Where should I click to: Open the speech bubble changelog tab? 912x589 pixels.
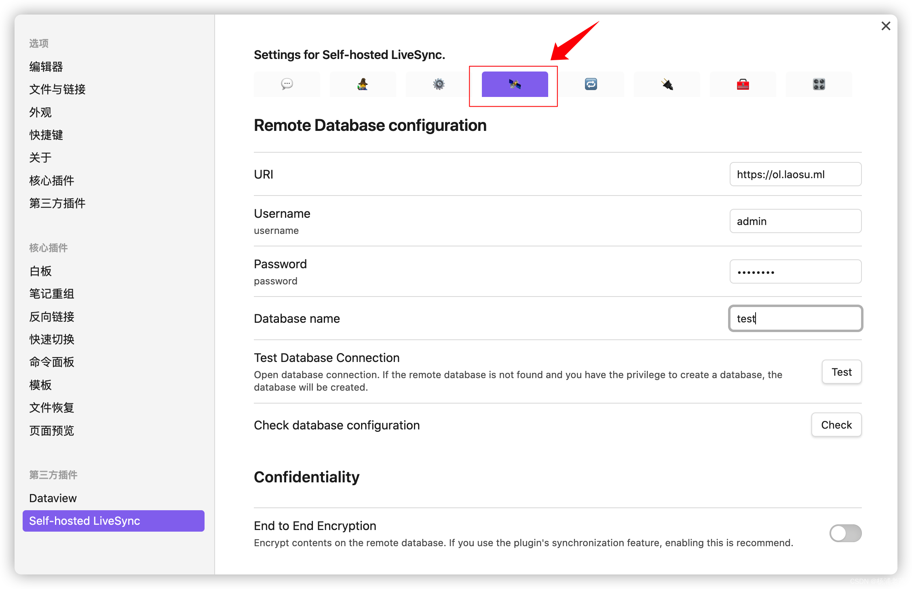point(287,84)
